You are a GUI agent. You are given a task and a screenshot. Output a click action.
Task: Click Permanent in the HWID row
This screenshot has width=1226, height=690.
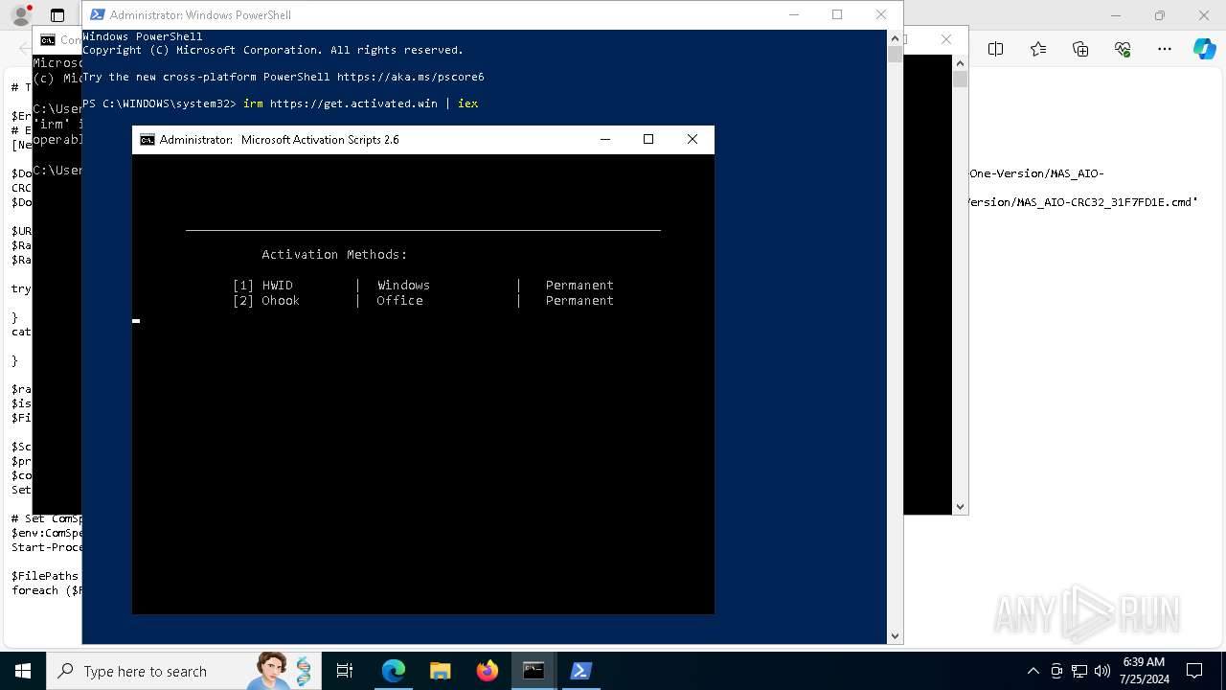pyautogui.click(x=579, y=286)
